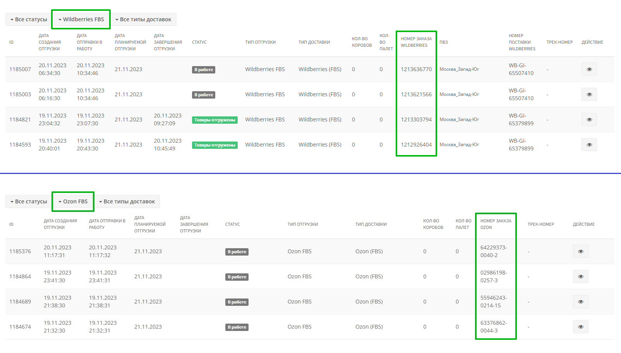Click 'В работе' status of shipment 1185007
Viewport: 621px width, 353px height.
[204, 70]
